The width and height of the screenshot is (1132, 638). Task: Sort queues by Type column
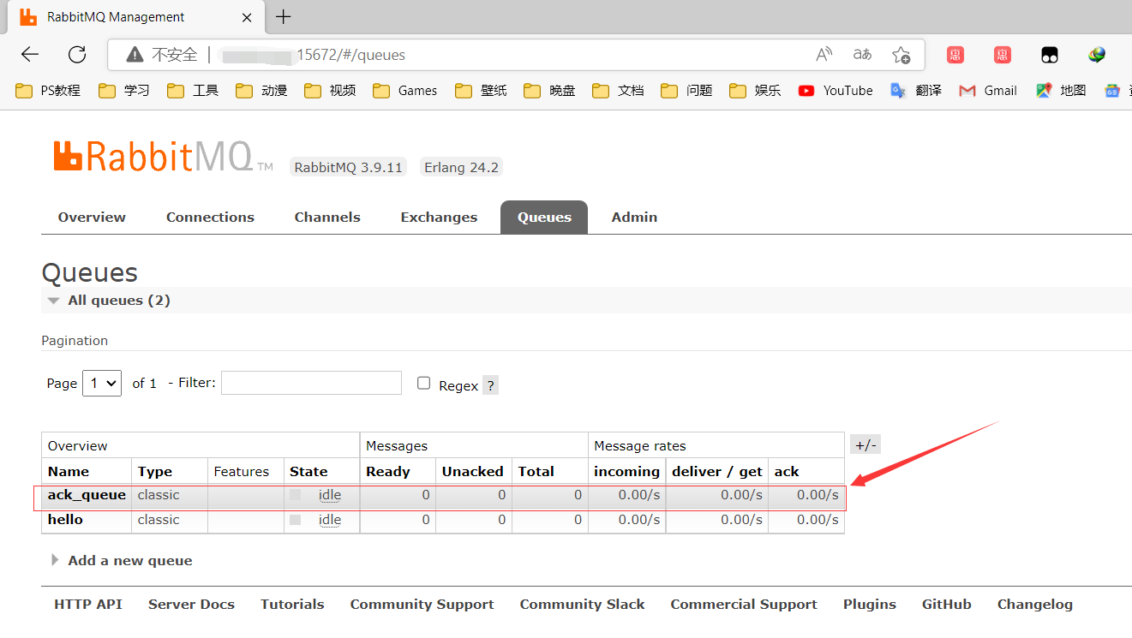click(155, 472)
